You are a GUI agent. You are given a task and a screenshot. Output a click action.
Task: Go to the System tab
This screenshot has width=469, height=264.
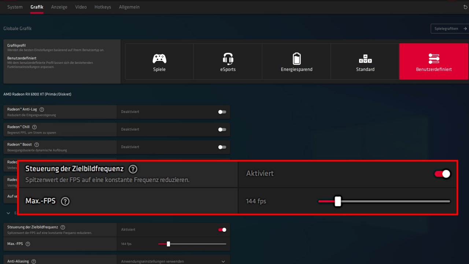[x=15, y=7]
